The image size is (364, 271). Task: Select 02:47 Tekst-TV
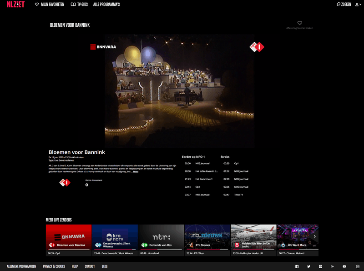click(x=233, y=195)
